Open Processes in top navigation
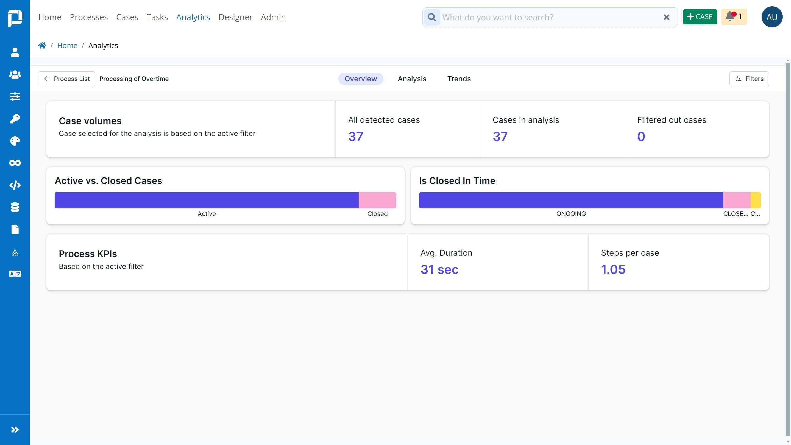791x445 pixels. [89, 17]
